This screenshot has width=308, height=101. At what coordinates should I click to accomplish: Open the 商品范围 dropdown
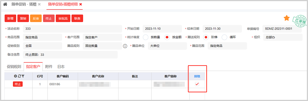[x=43, y=37]
